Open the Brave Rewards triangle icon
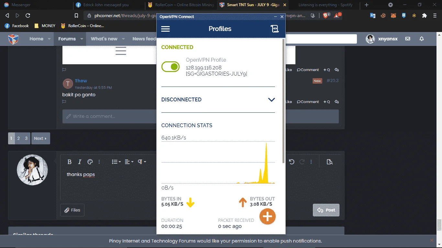The height and width of the screenshot is (248, 442). (337, 15)
